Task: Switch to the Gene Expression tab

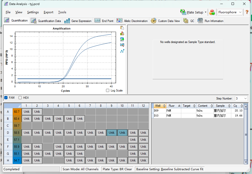Action: [x=78, y=21]
